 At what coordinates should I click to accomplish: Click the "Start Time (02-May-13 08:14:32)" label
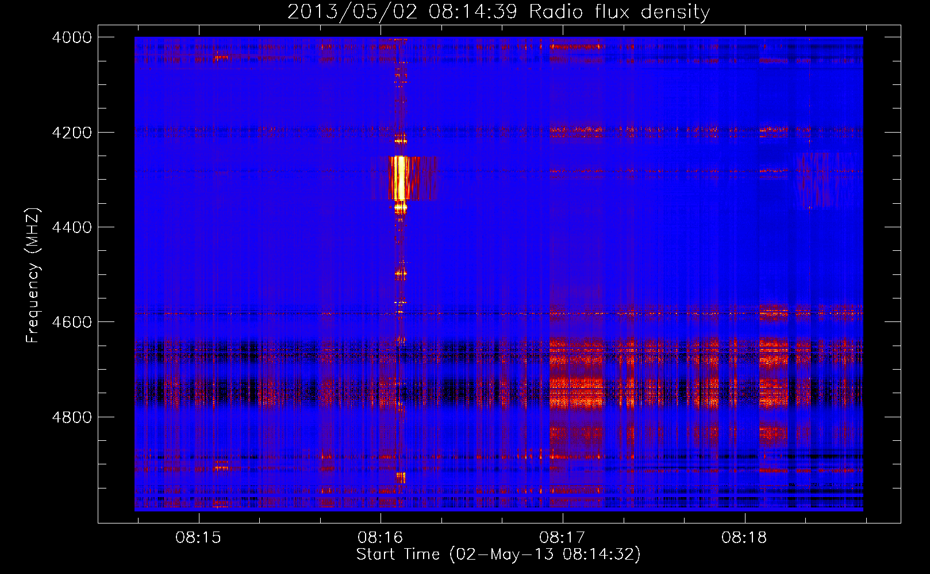tap(498, 554)
